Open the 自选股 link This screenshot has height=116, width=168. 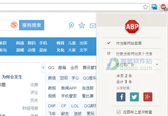click(x=88, y=88)
